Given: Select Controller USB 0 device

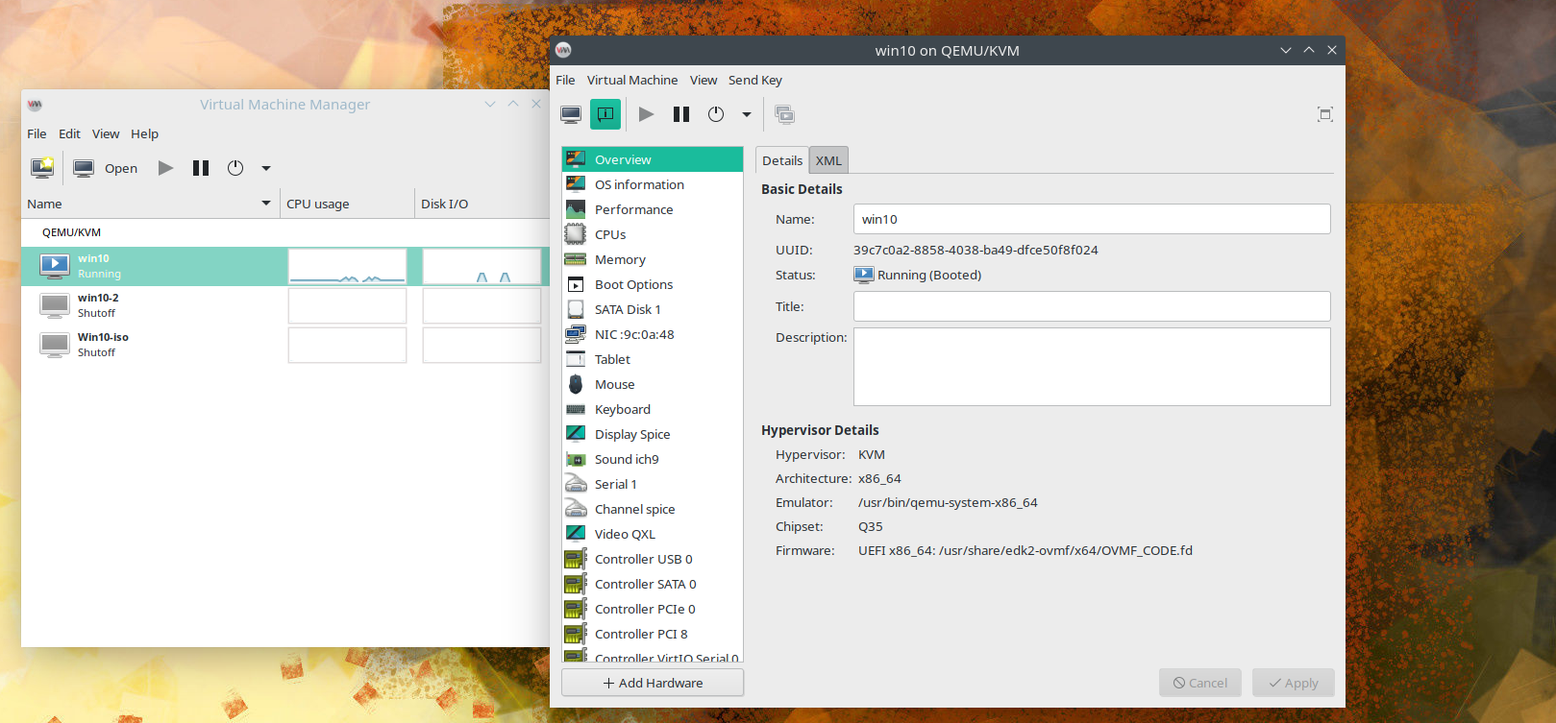Looking at the screenshot, I should (653, 559).
